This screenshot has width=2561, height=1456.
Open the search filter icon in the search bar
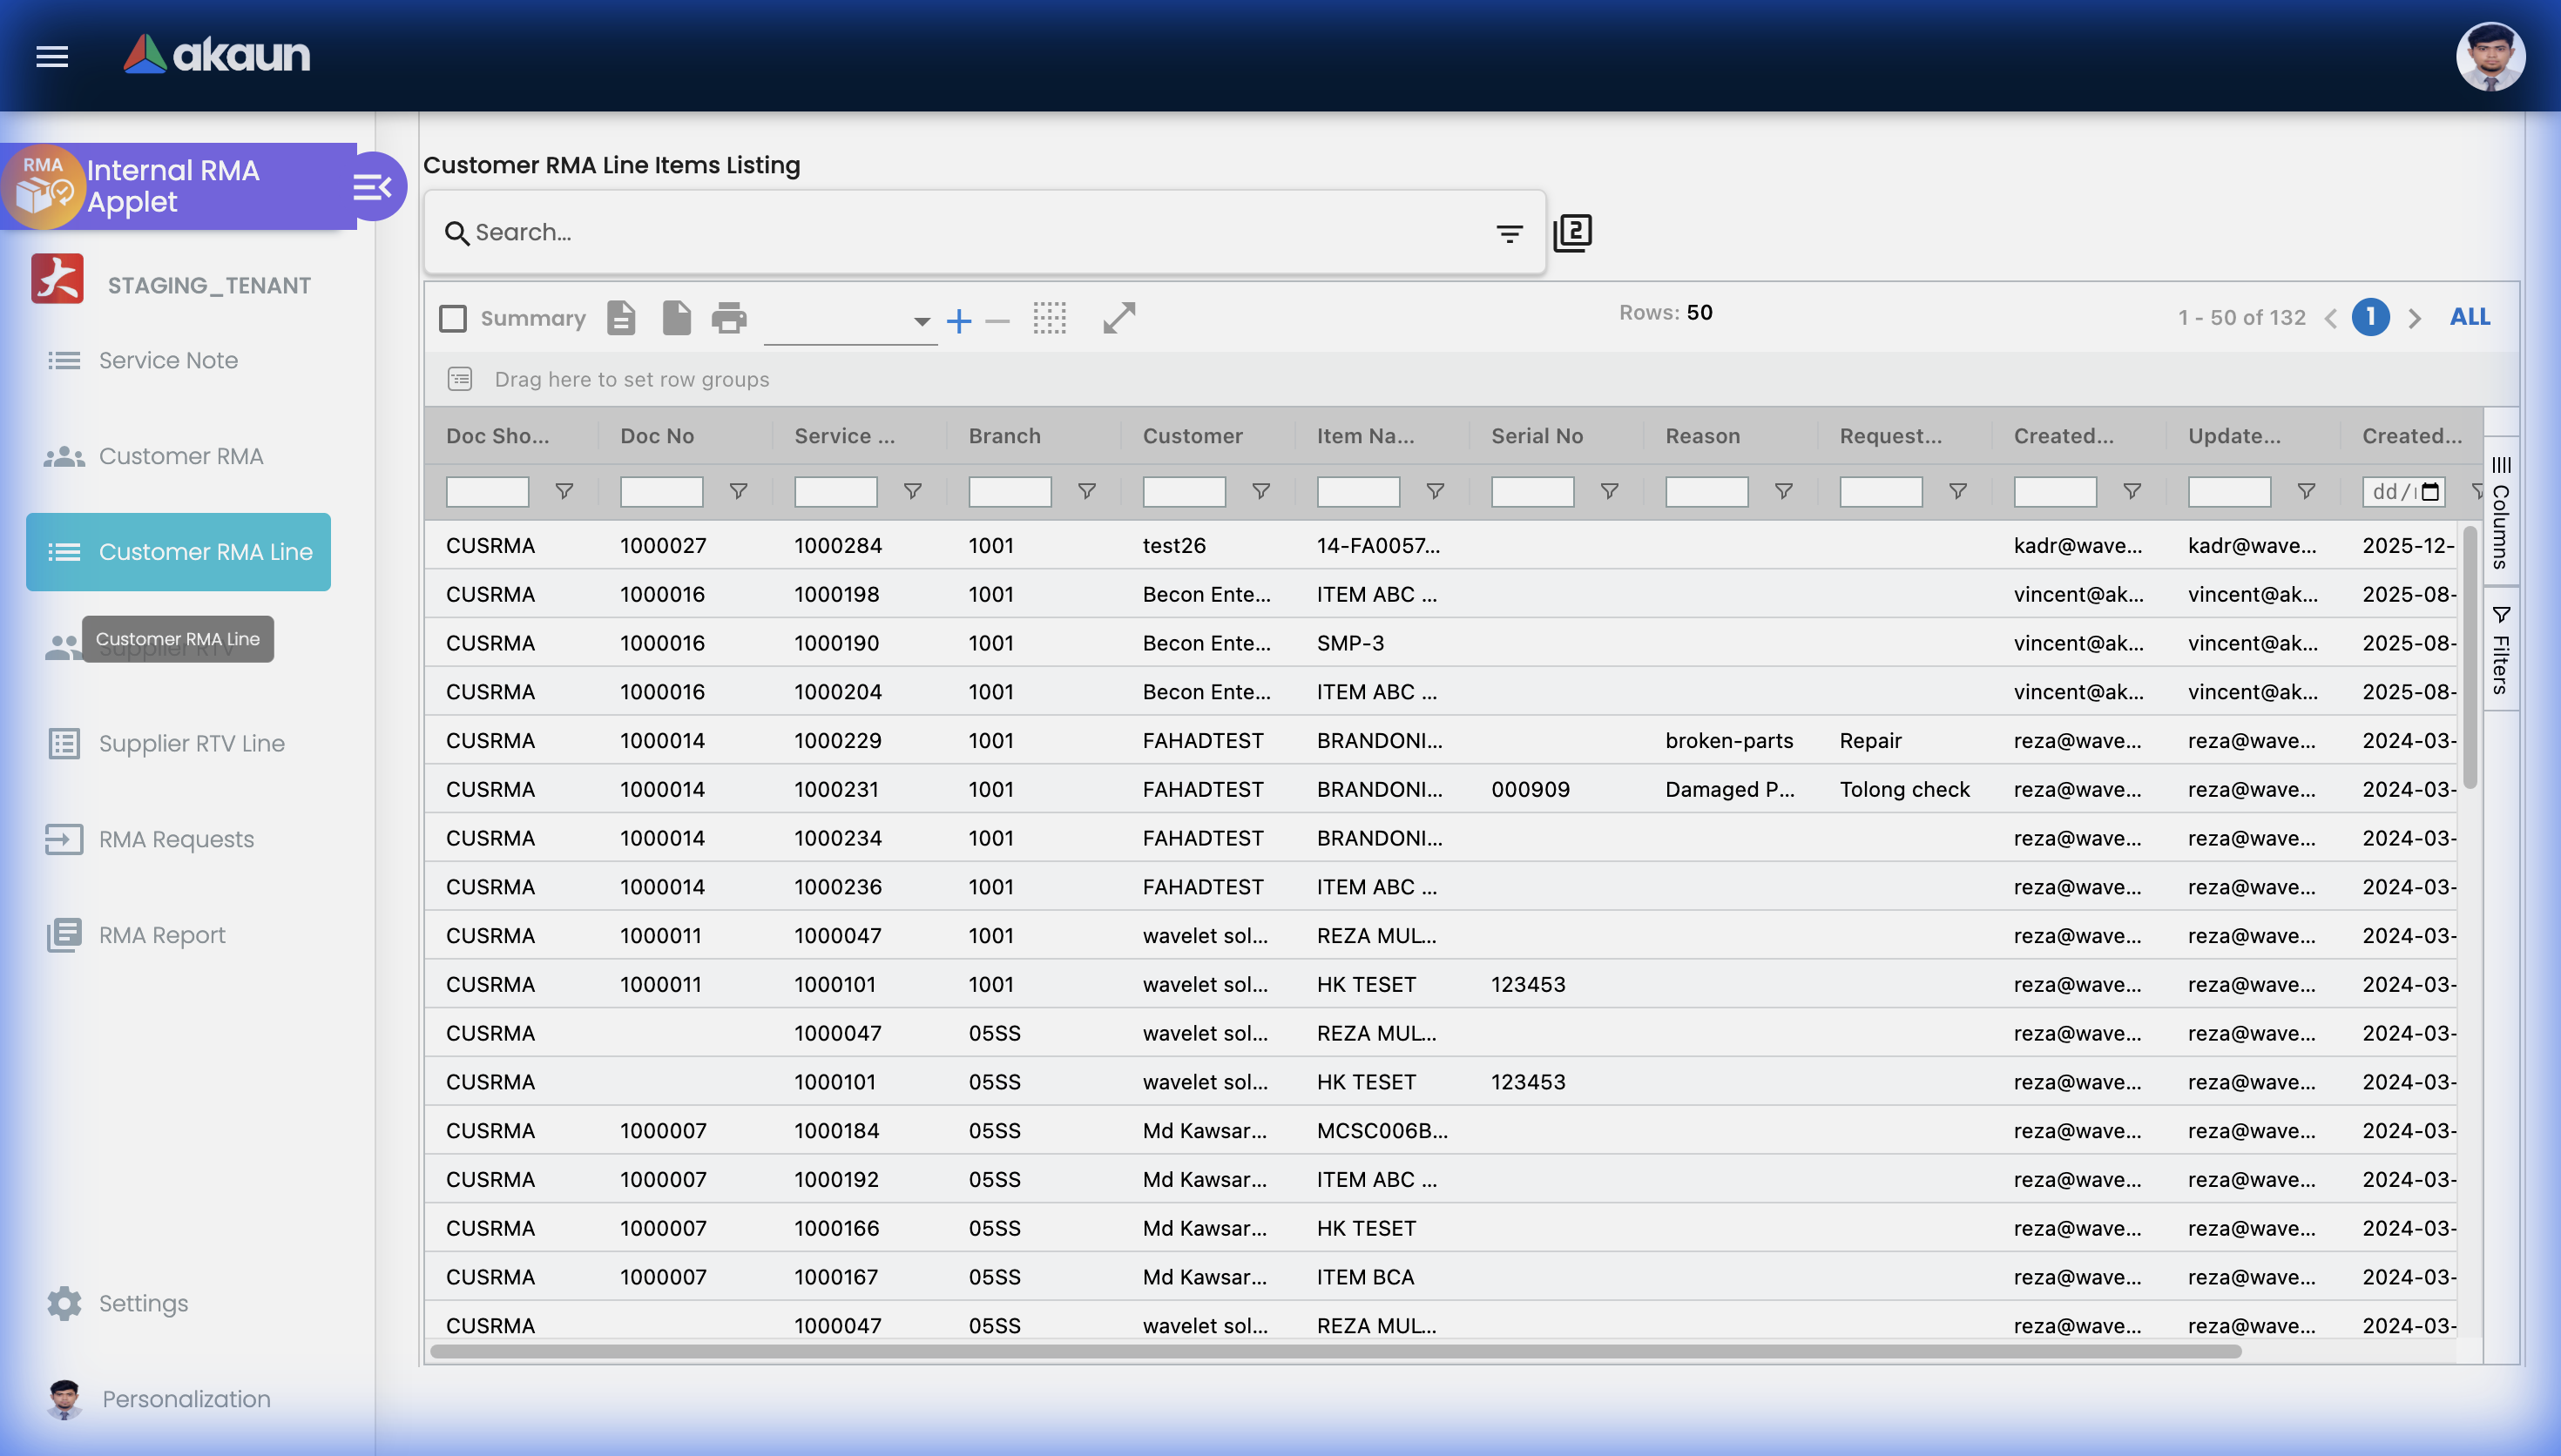click(x=1508, y=232)
